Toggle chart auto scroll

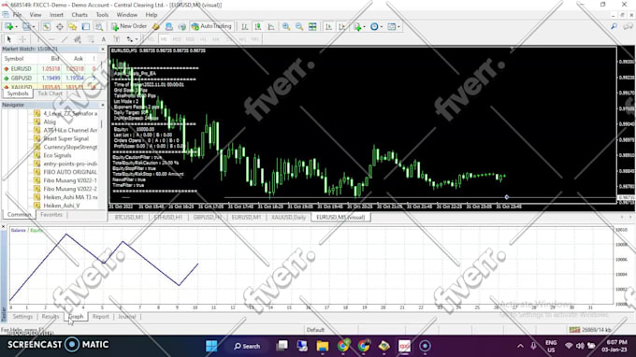pos(328,26)
